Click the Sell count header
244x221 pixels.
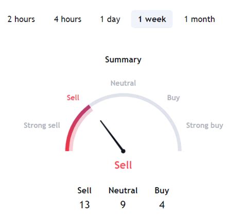pos(84,191)
